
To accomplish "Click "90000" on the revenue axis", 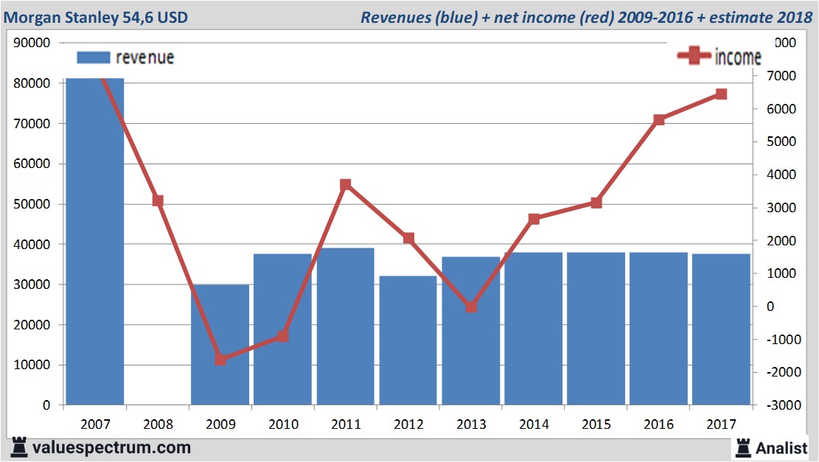I will pos(32,43).
